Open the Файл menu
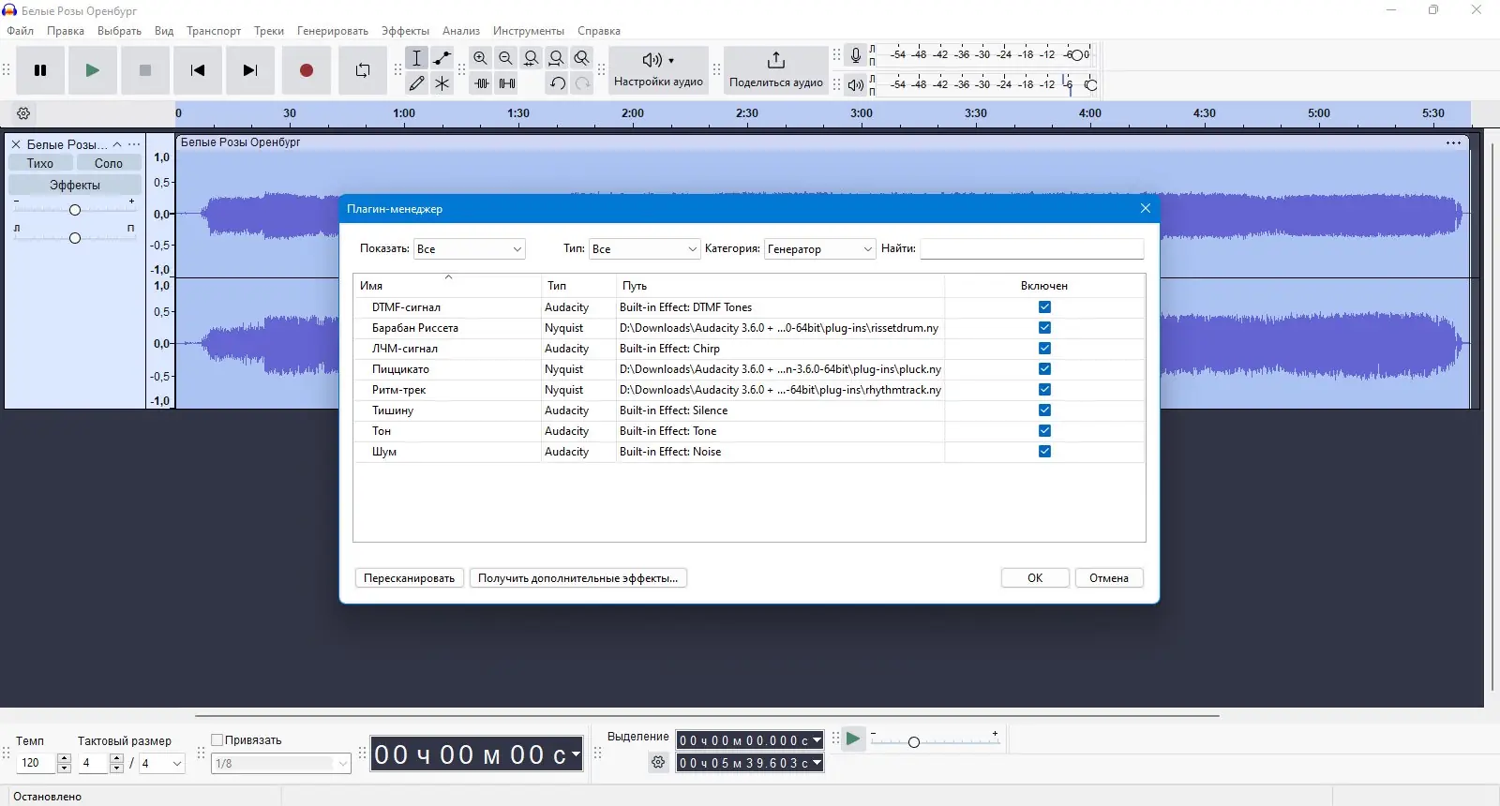Image resolution: width=1500 pixels, height=806 pixels. (20, 31)
